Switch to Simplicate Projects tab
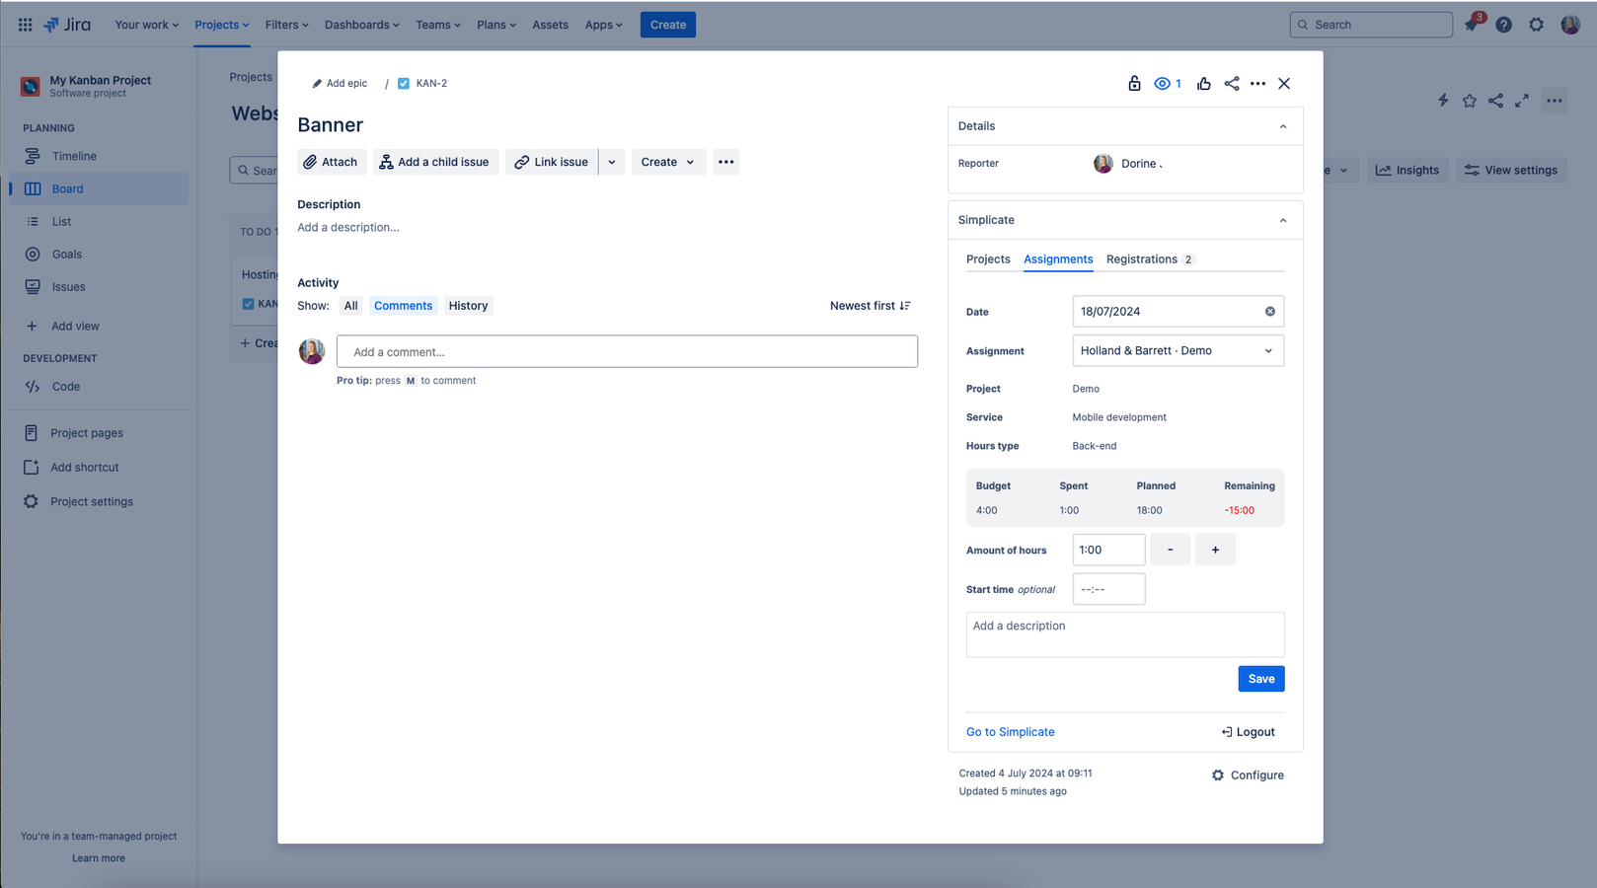Screen dimensions: 1597x888 (x=988, y=259)
